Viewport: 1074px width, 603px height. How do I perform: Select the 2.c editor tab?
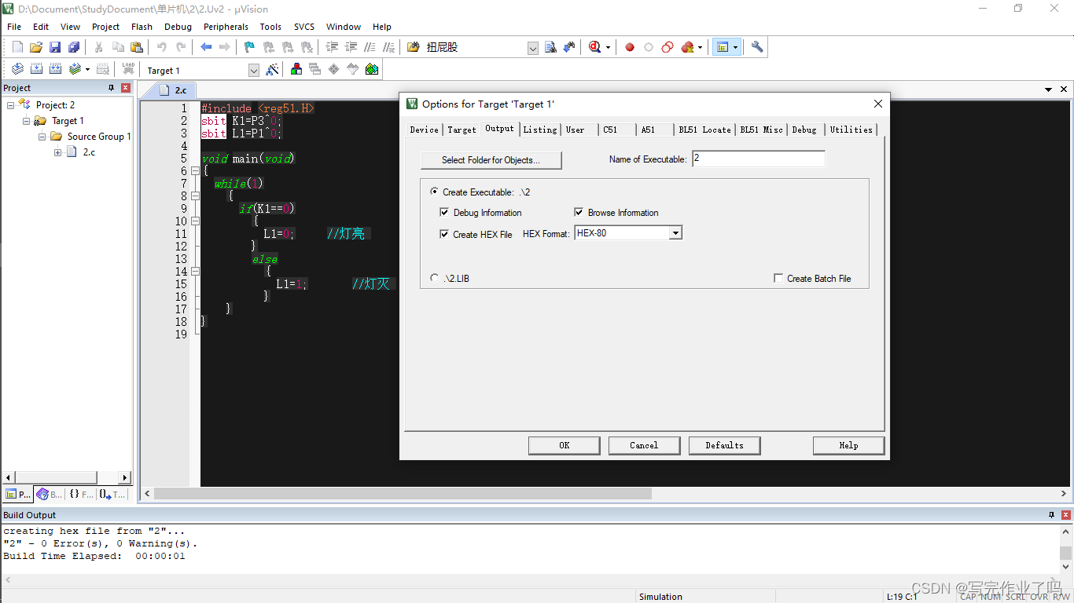[174, 90]
